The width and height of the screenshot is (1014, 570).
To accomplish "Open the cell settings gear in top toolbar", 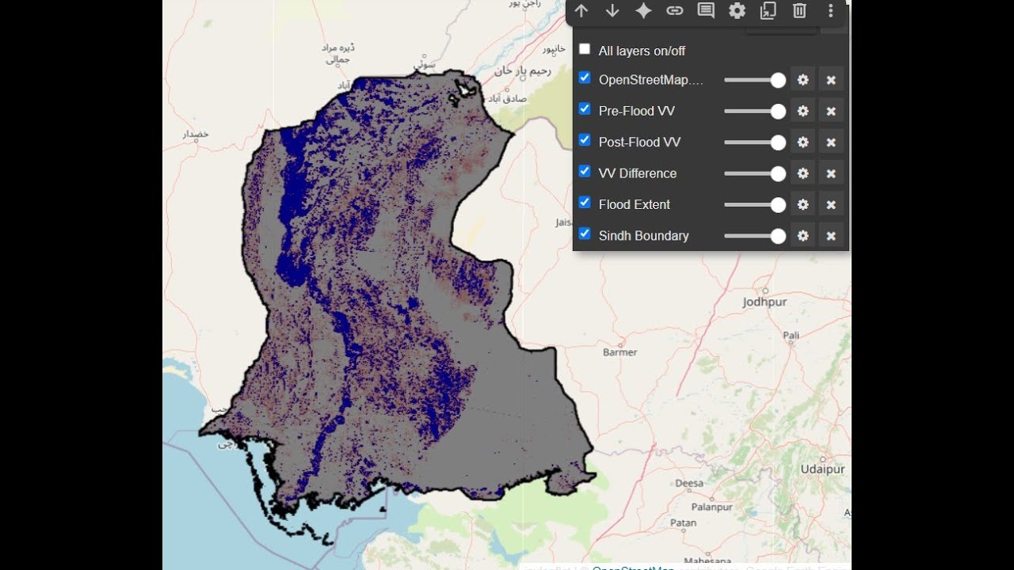I will (738, 10).
